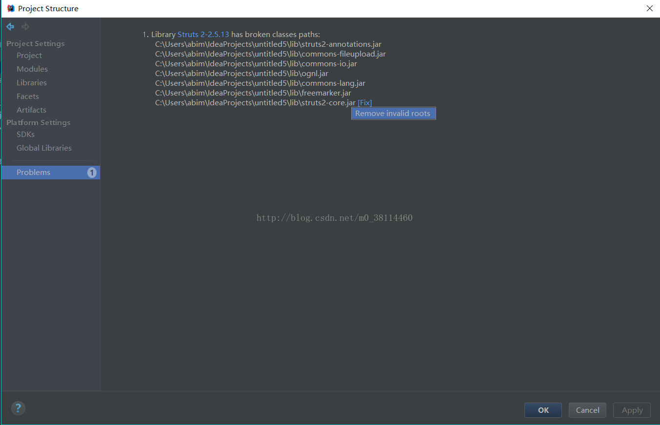
Task: Click the Project Settings section header
Action: (x=36, y=44)
